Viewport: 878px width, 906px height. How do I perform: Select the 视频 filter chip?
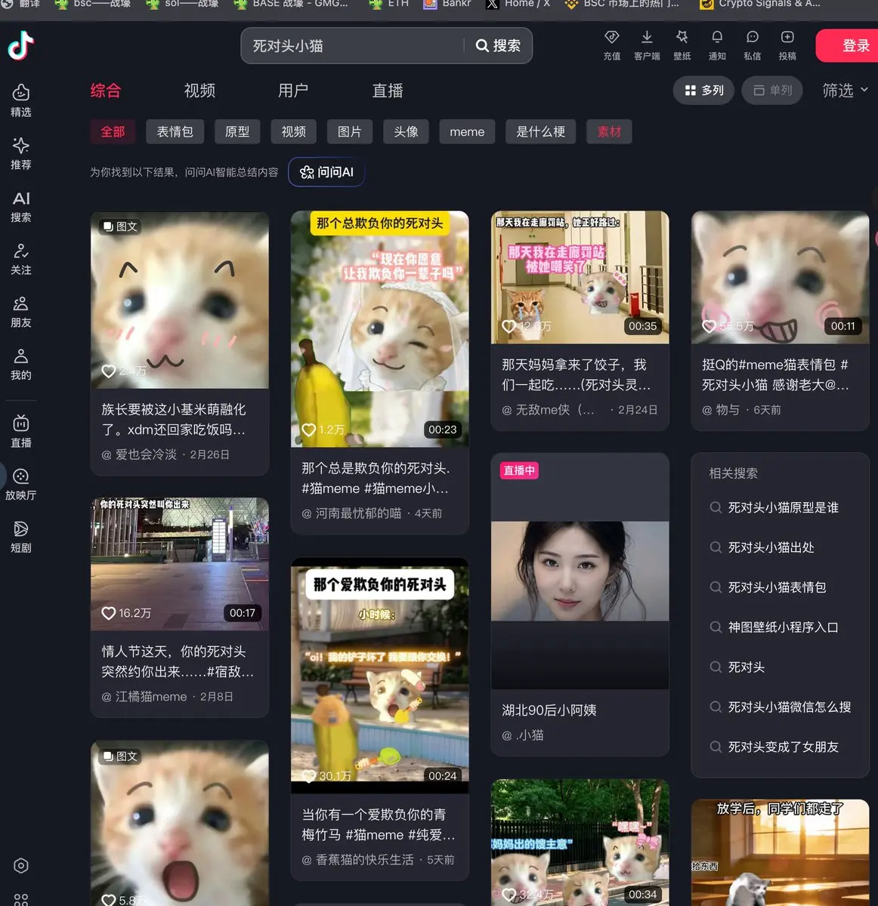tap(294, 131)
